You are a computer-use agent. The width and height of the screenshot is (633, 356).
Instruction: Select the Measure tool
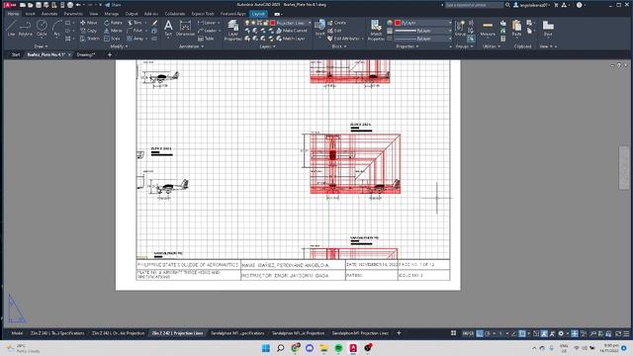pyautogui.click(x=488, y=29)
